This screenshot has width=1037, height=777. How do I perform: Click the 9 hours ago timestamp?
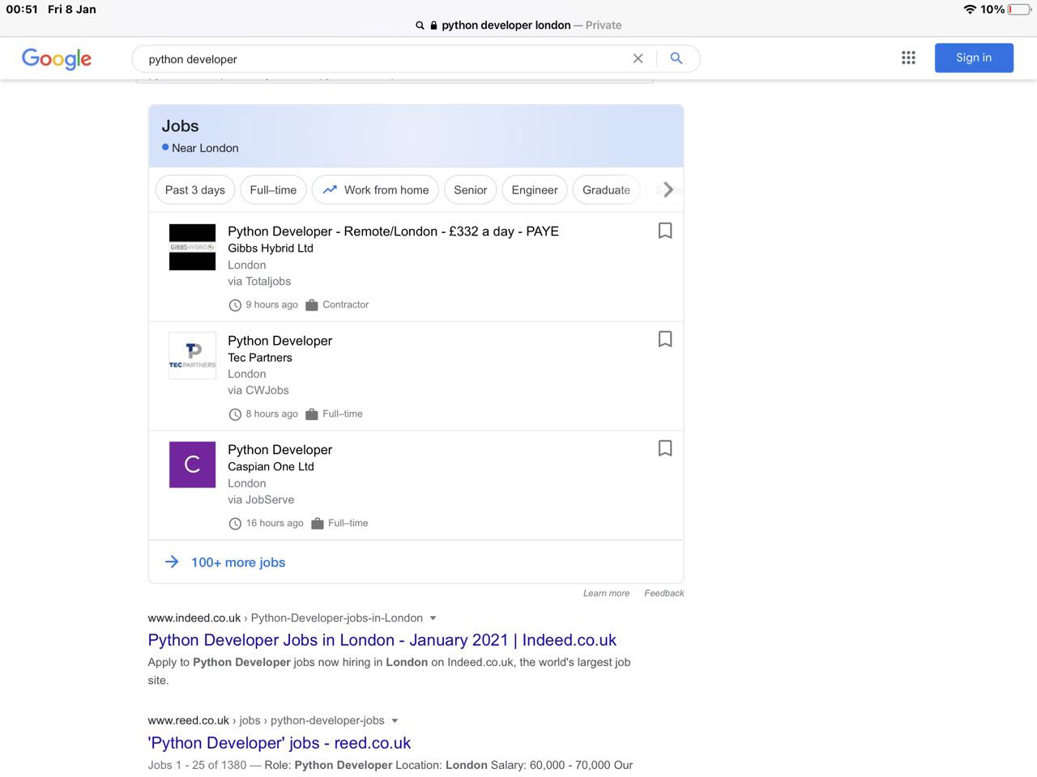click(x=271, y=305)
